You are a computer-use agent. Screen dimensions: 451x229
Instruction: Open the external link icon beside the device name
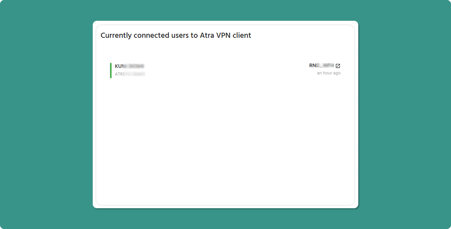(338, 66)
